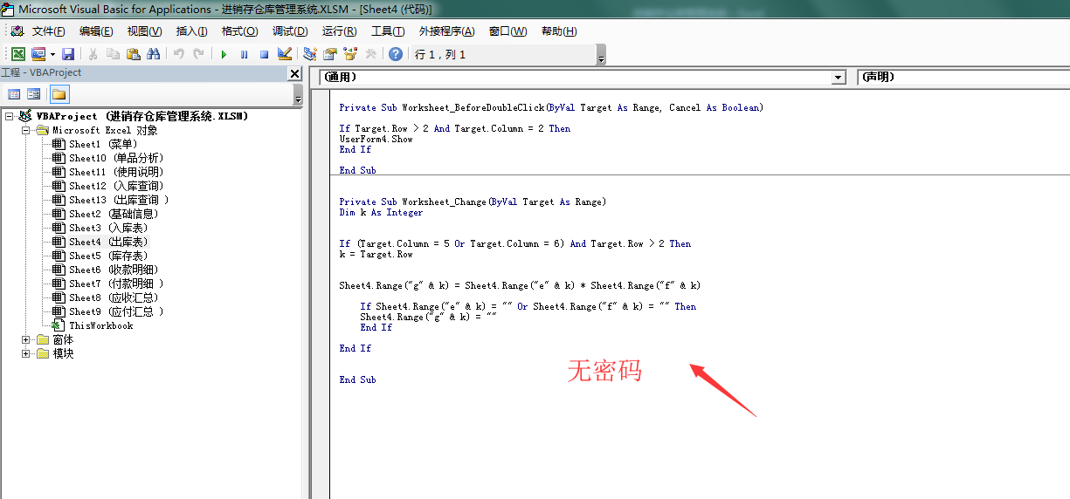Open the 调试(D) menu
The image size is (1070, 499).
click(x=290, y=31)
